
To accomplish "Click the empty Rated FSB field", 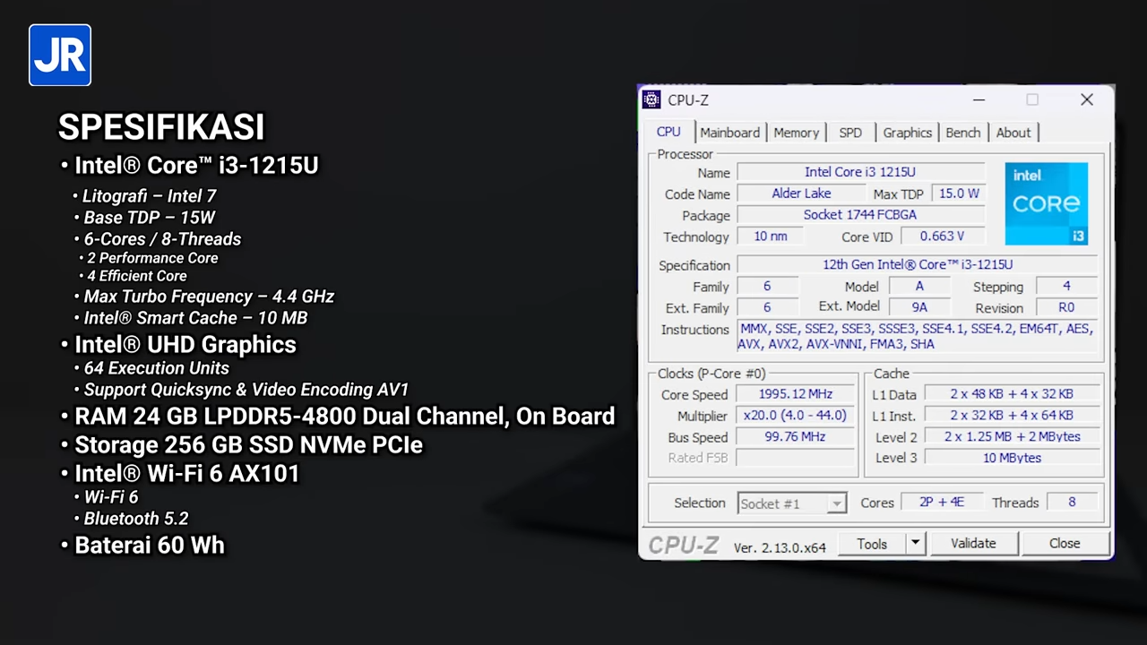I will click(x=796, y=458).
